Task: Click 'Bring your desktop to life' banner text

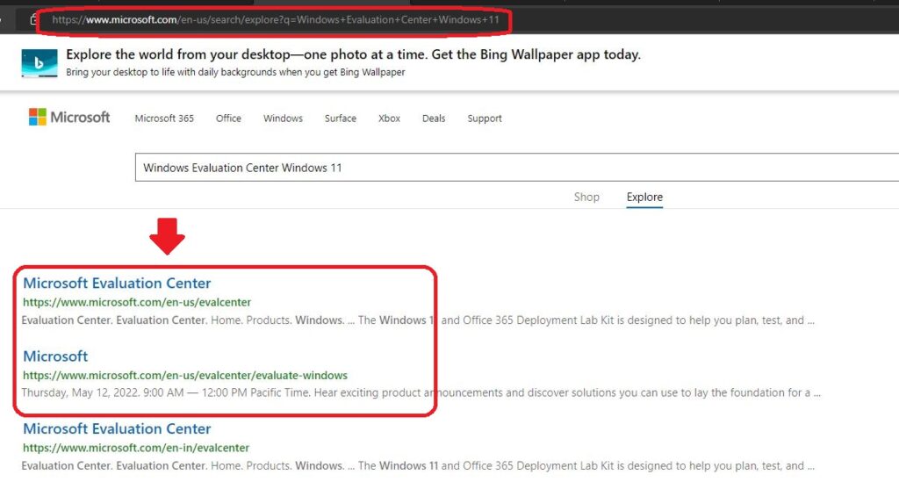Action: pyautogui.click(x=235, y=72)
